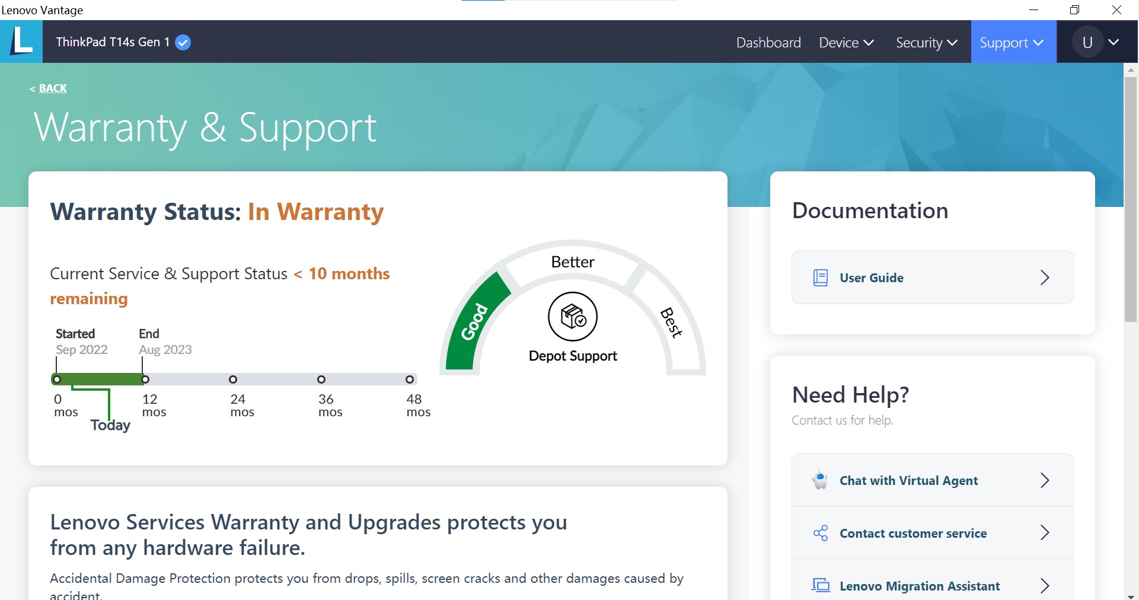Image resolution: width=1139 pixels, height=600 pixels.
Task: Click the Lenovo Migration Assistant icon
Action: [821, 585]
